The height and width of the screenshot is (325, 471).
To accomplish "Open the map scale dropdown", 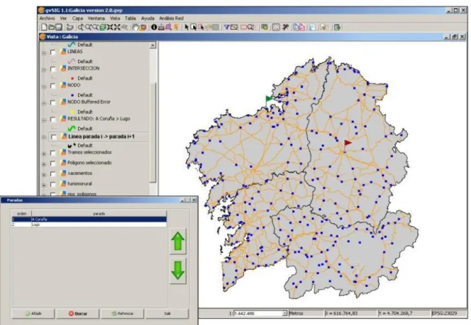I will (284, 313).
